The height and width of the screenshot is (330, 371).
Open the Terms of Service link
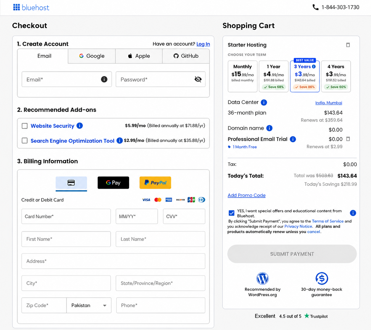click(x=328, y=221)
